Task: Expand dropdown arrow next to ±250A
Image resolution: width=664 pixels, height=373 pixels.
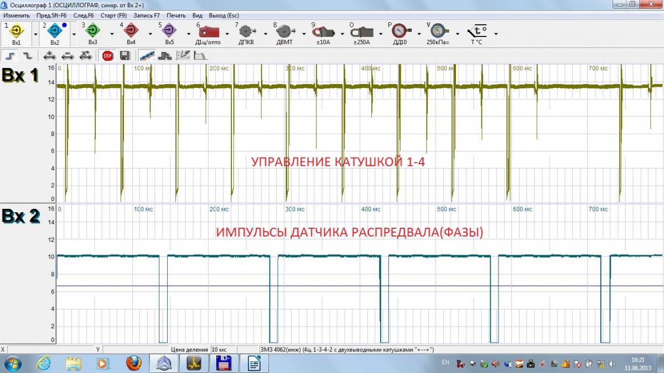Action: point(381,34)
